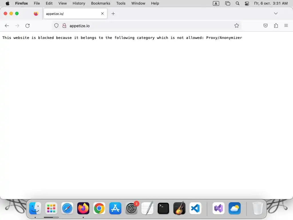Close the appetize.io tab
This screenshot has height=220, width=293.
tap(102, 13)
